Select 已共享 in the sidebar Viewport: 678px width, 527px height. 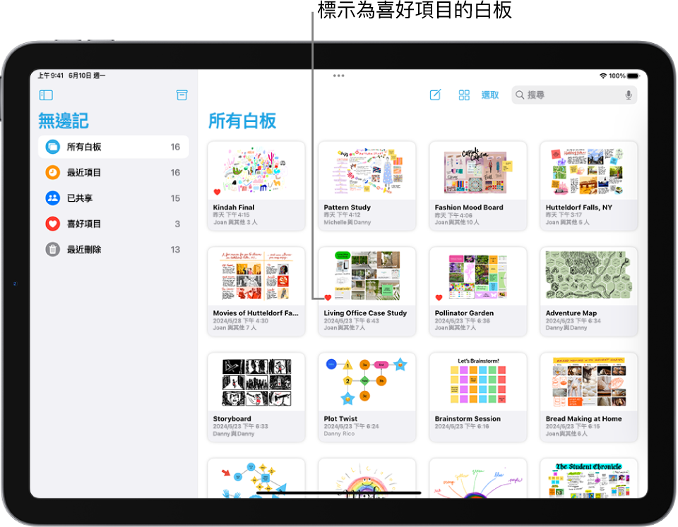pos(113,198)
